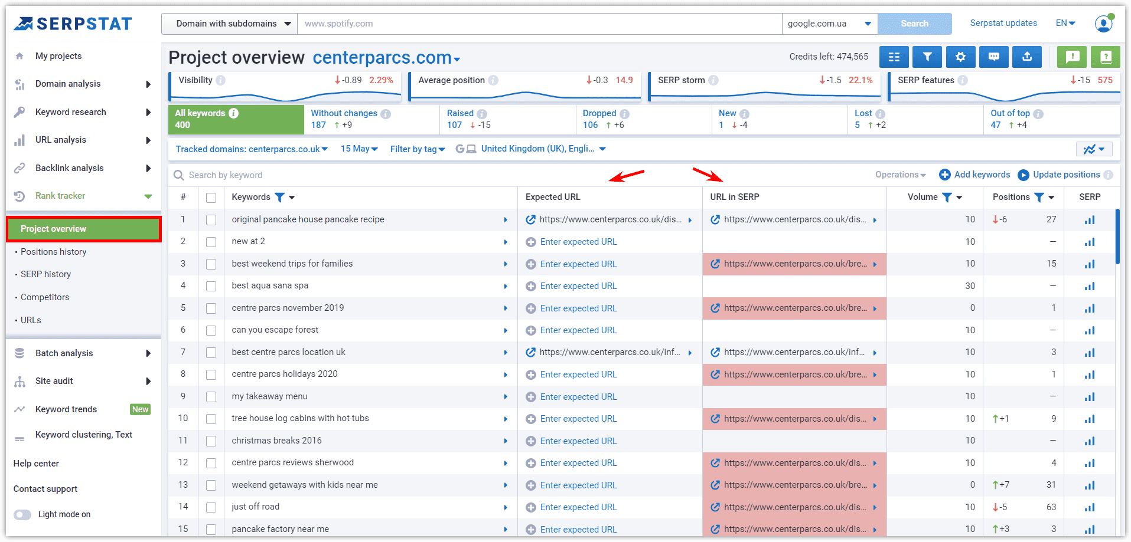
Task: Open the United Kingdom region dropdown
Action: pyautogui.click(x=543, y=149)
